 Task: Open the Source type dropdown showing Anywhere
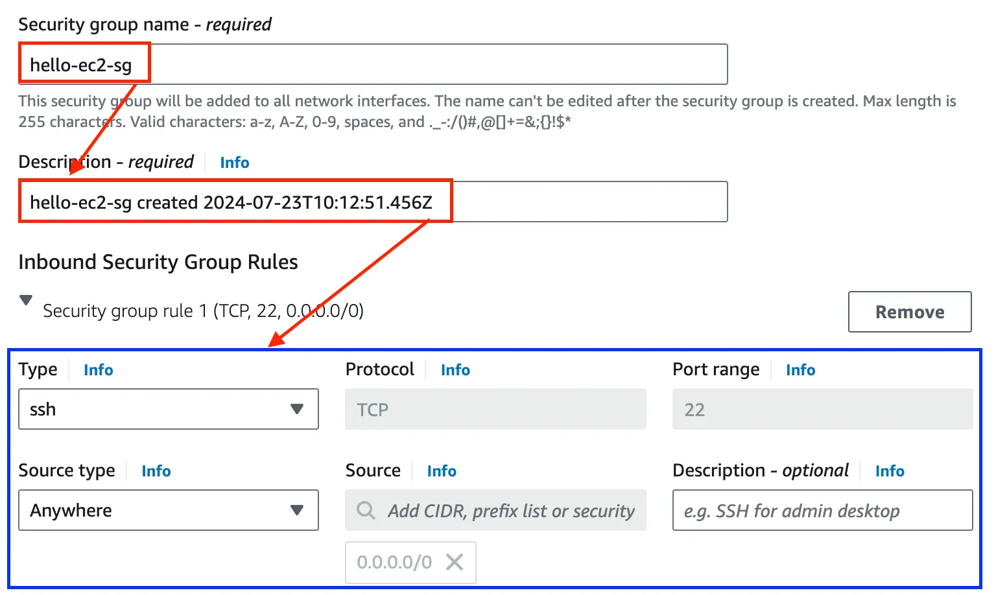click(169, 511)
